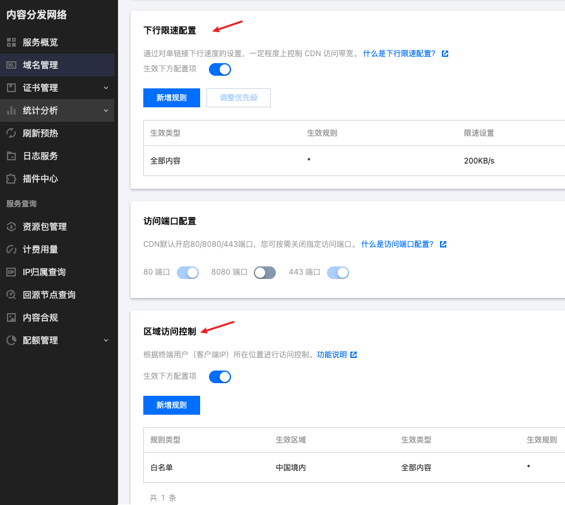Click the 200KB/s speed limit cell
The image size is (565, 505).
click(x=479, y=161)
